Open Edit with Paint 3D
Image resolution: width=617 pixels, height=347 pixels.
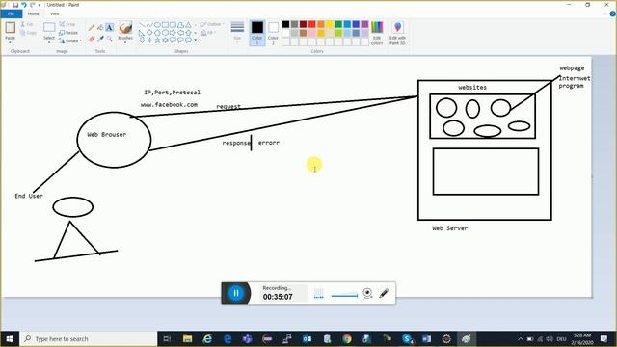pos(397,33)
